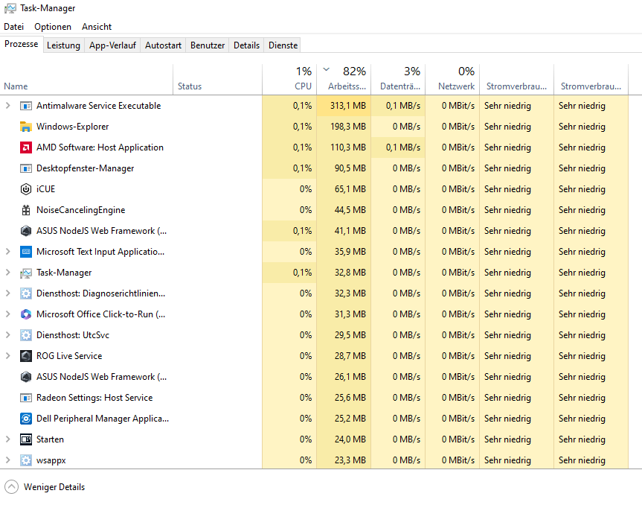
Task: Select the Radeon Settings: Host Service name
Action: (x=94, y=398)
